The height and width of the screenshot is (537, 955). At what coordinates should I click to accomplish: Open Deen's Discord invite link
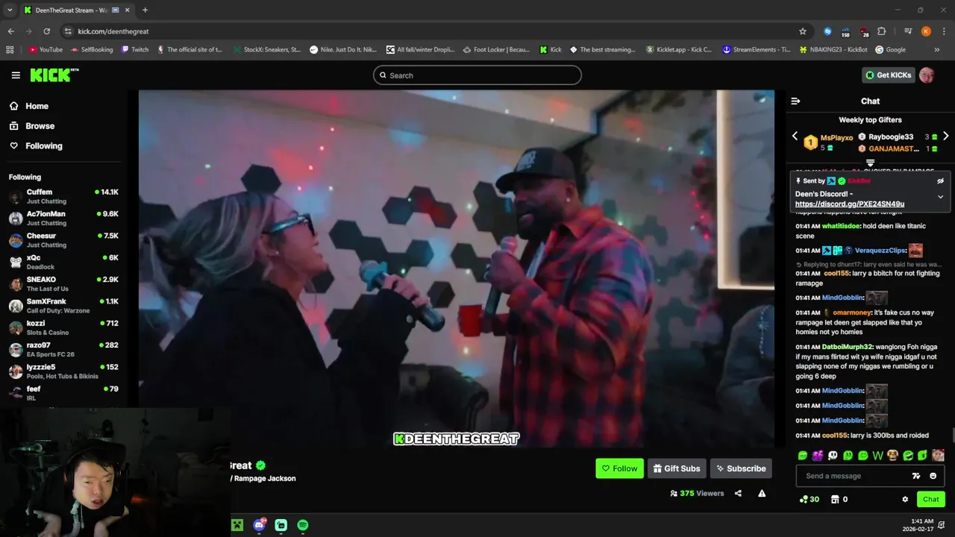pyautogui.click(x=849, y=204)
